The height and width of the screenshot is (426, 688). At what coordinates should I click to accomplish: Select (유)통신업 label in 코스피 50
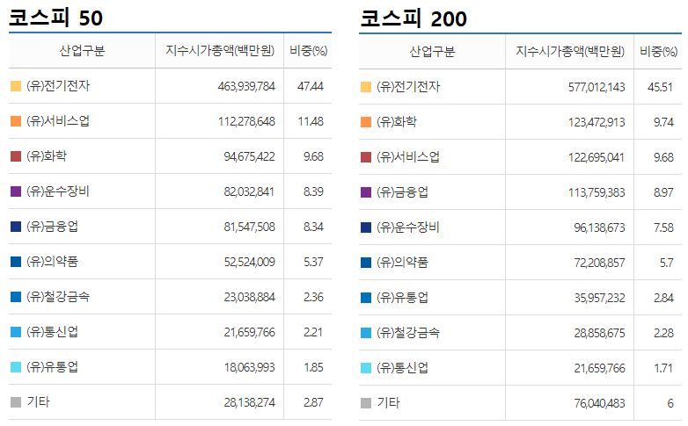52,332
